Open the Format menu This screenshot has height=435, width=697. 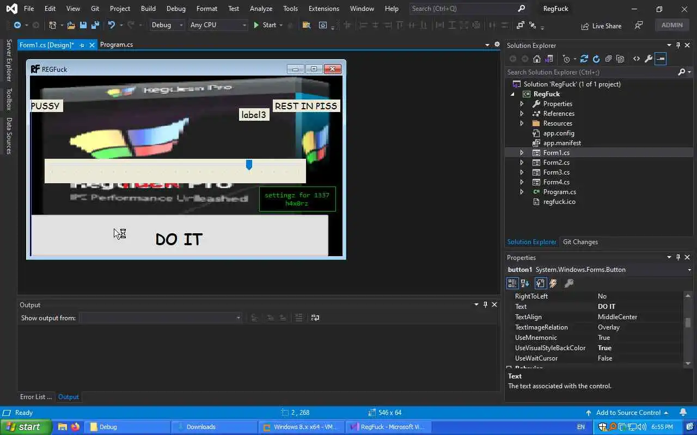206,8
